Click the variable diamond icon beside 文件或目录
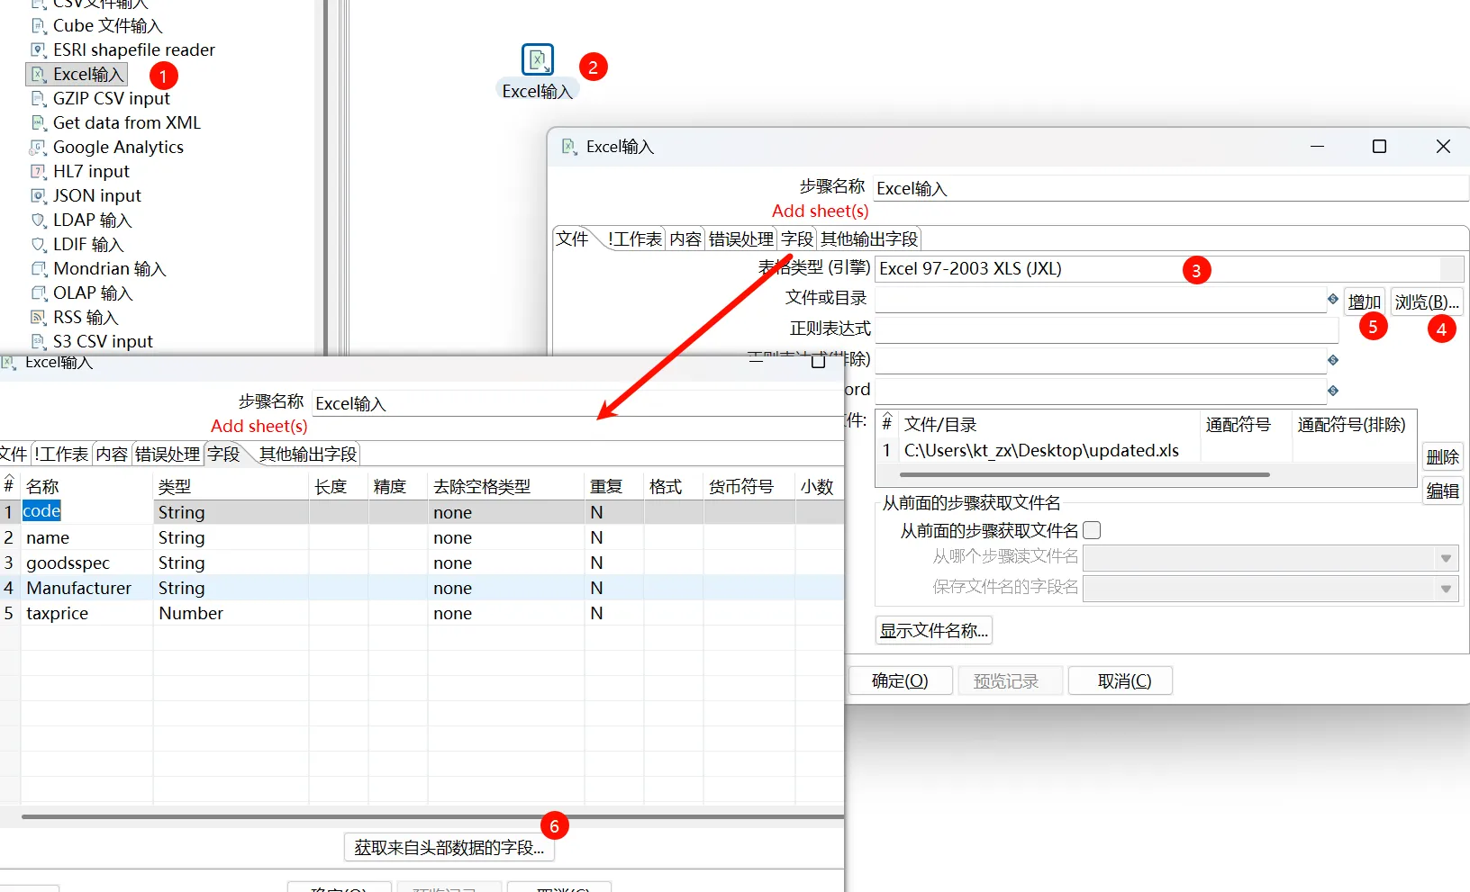Viewport: 1470px width, 892px height. click(1333, 299)
